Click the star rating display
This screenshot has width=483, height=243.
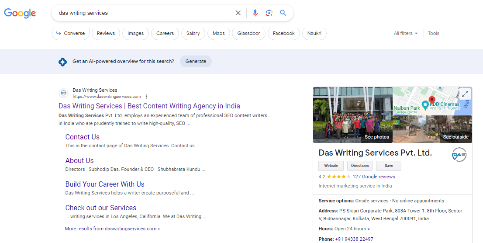coord(338,177)
